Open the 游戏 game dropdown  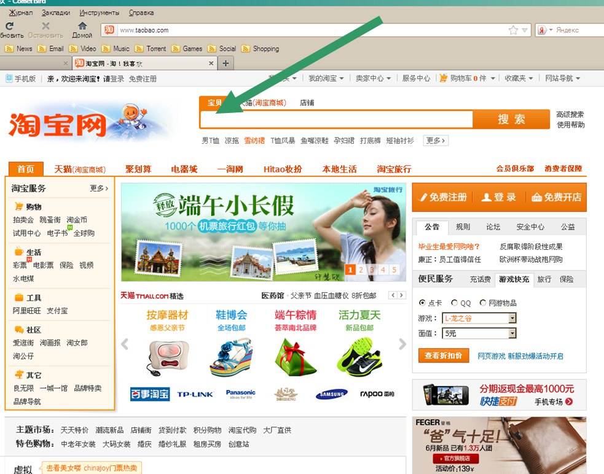click(x=479, y=318)
